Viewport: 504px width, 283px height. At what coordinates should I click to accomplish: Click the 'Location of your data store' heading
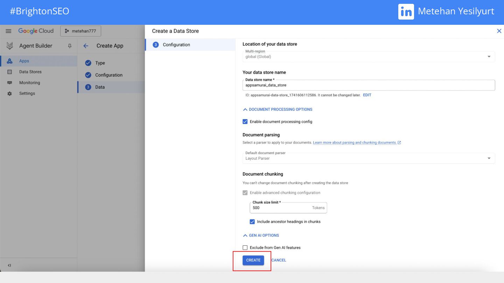pos(270,44)
